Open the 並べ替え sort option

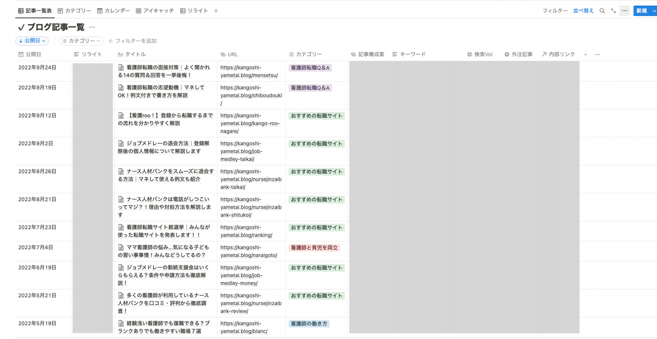[x=584, y=10]
